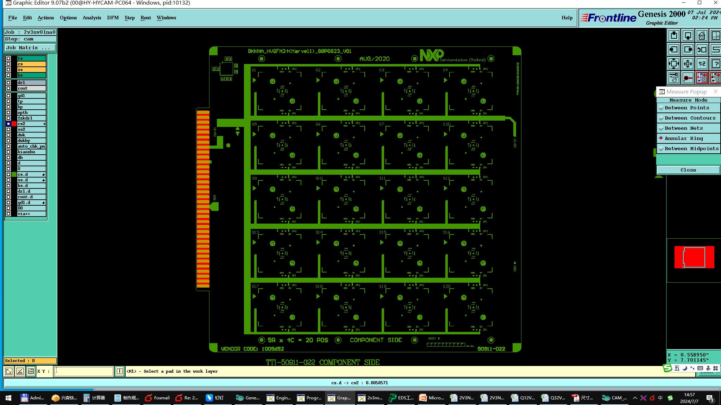The image size is (721, 405).
Task: Click the green color swatch of layer cs.d
Action: pyautogui.click(x=14, y=174)
